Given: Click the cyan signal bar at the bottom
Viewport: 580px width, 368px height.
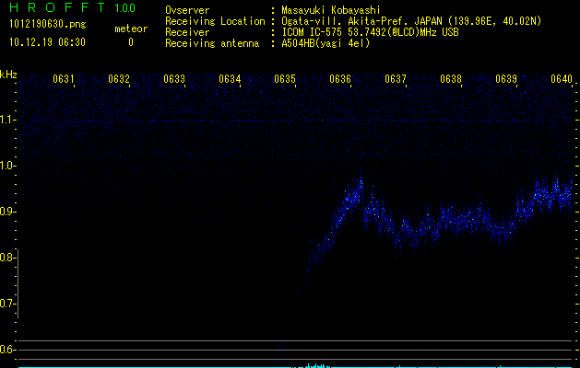Looking at the screenshot, I should coord(315,365).
